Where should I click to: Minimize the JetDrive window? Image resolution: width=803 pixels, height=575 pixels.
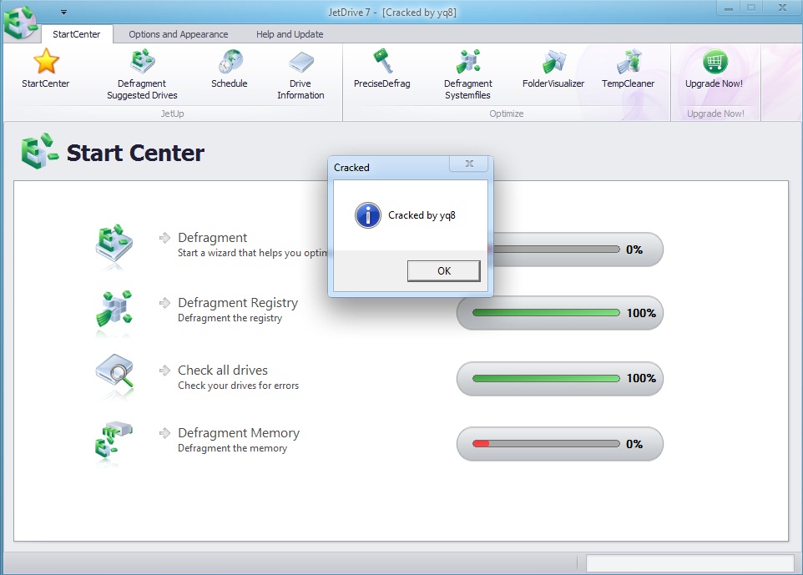coord(728,8)
